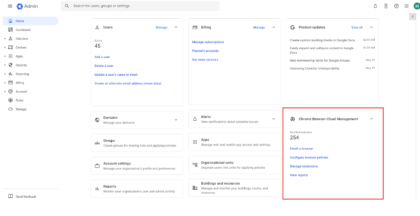Open the help question mark icon
This screenshot has width=420, height=216.
397,6
